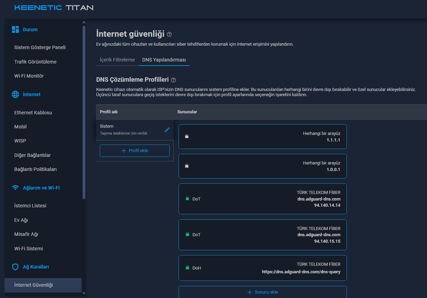Open the DoH adguard dns-query server card
The image size is (427, 298).
point(263,268)
